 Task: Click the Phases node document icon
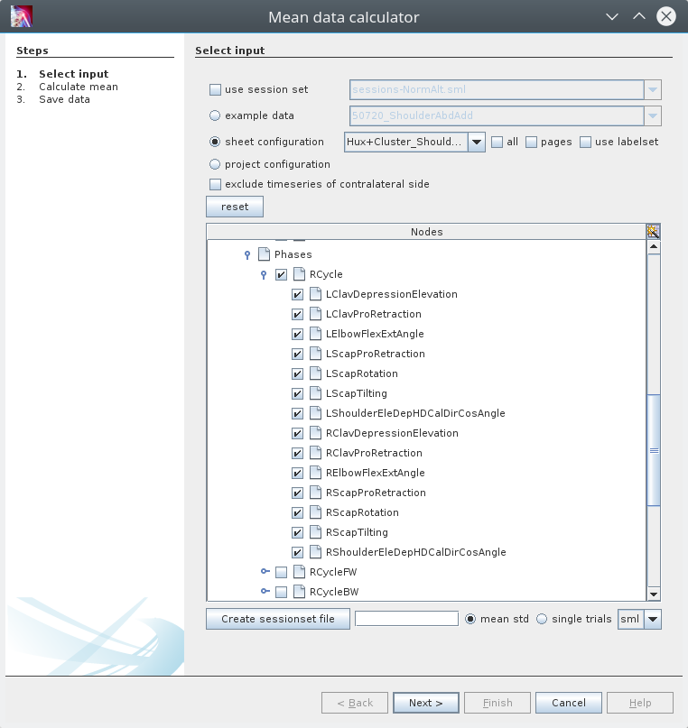264,254
